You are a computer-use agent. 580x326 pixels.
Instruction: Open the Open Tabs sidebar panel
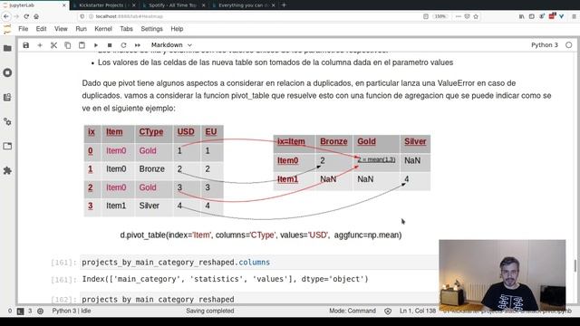7,146
